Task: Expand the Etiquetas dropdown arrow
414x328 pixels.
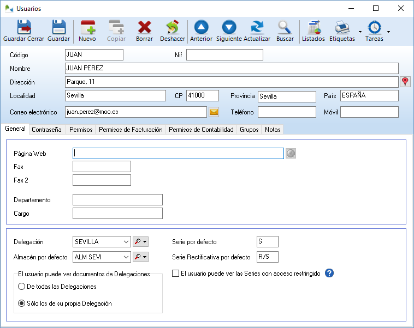Action: 360,32
